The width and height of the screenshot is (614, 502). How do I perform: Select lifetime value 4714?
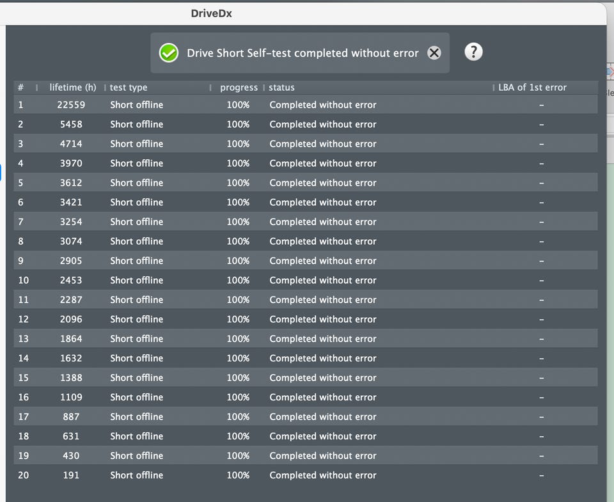coord(71,144)
